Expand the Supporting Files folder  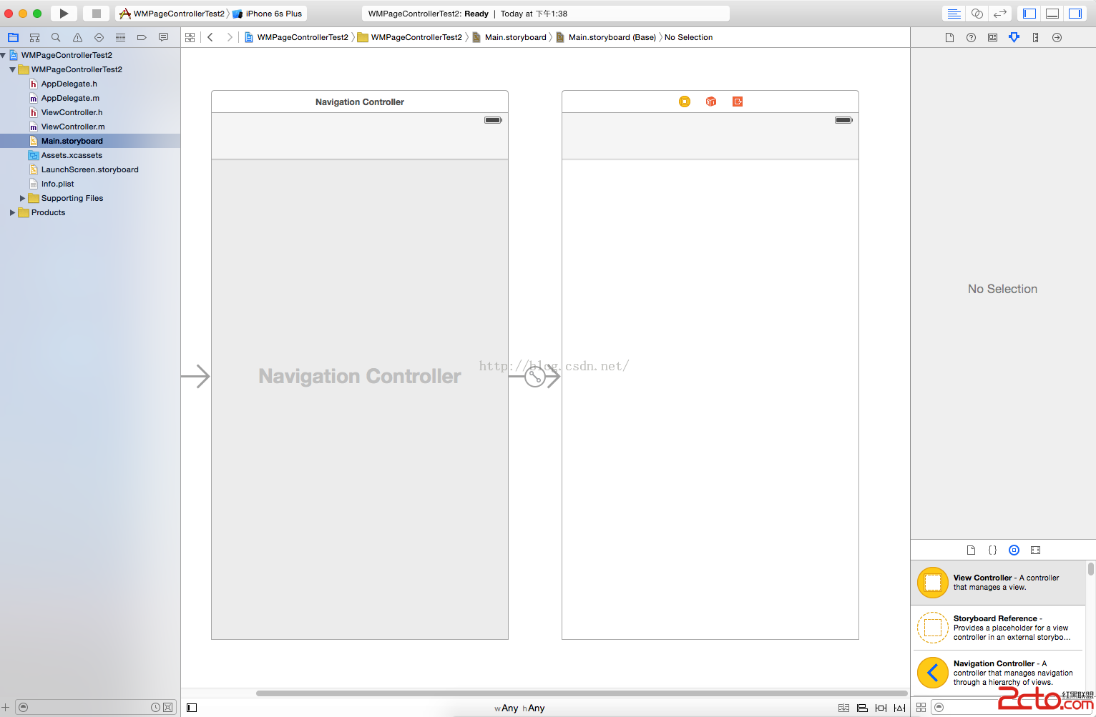coord(22,198)
